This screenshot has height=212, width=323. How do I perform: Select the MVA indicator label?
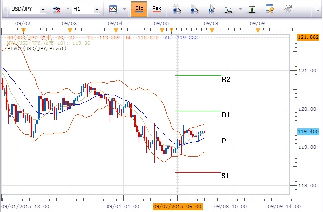tap(49, 43)
